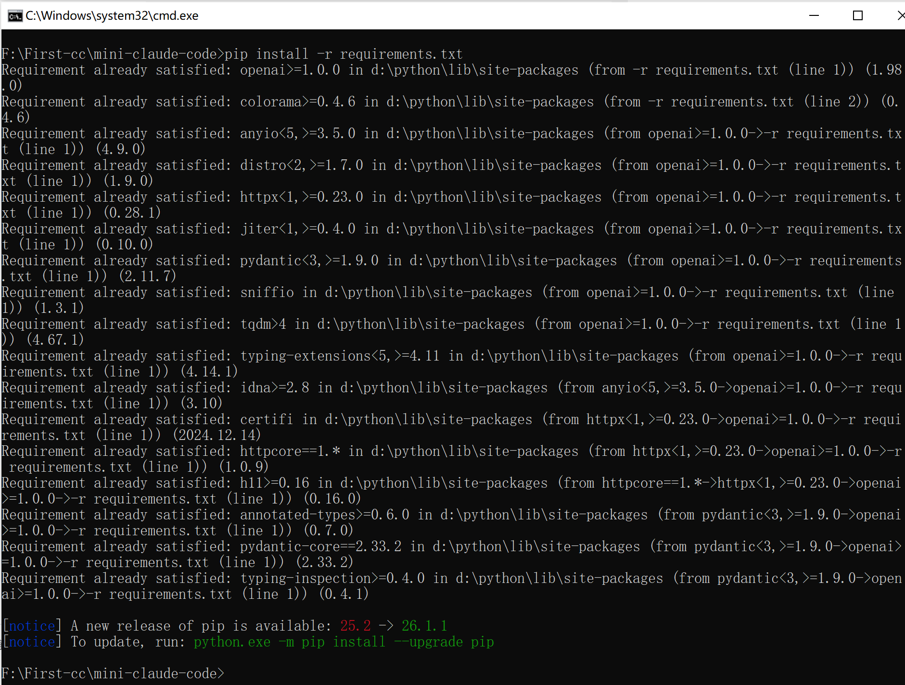This screenshot has width=905, height=685.
Task: Click the package spec "distro<2,>=1.7.0"
Action: pos(302,165)
